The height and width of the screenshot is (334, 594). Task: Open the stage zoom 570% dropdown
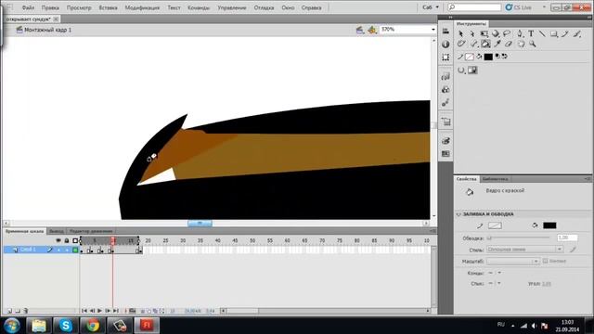(433, 30)
